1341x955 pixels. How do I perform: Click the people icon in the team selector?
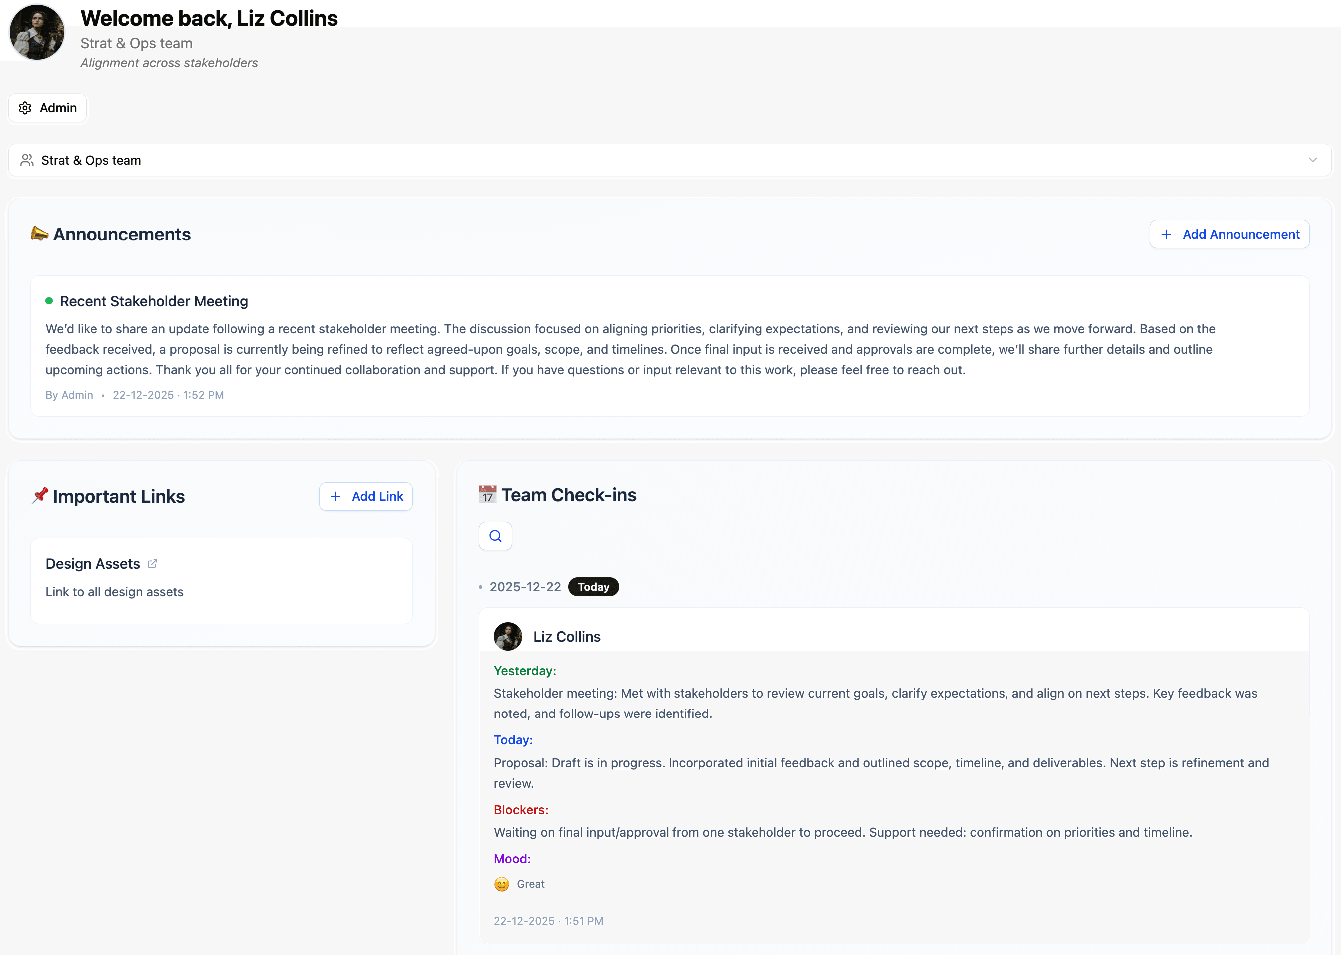(x=27, y=159)
